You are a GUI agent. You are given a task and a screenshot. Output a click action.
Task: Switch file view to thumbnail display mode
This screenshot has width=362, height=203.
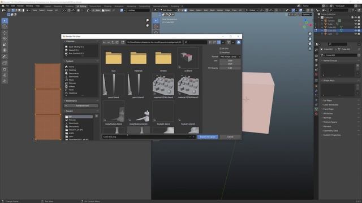pos(219,42)
